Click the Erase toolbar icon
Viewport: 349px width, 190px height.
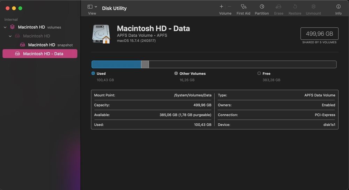click(279, 6)
